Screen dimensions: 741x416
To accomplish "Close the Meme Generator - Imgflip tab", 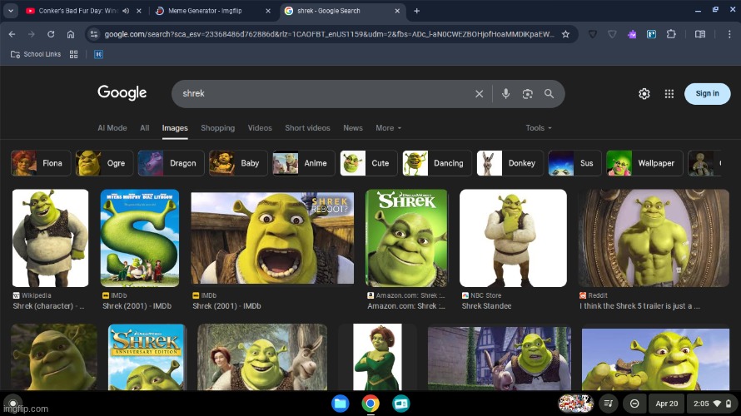I will coord(268,11).
